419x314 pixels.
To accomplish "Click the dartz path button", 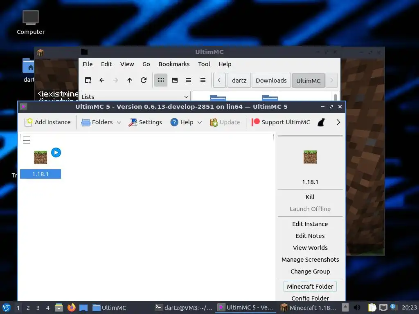I will 239,81.
